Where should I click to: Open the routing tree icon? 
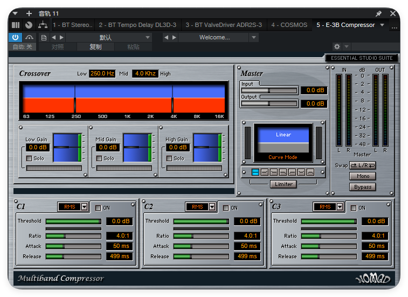pyautogui.click(x=43, y=25)
